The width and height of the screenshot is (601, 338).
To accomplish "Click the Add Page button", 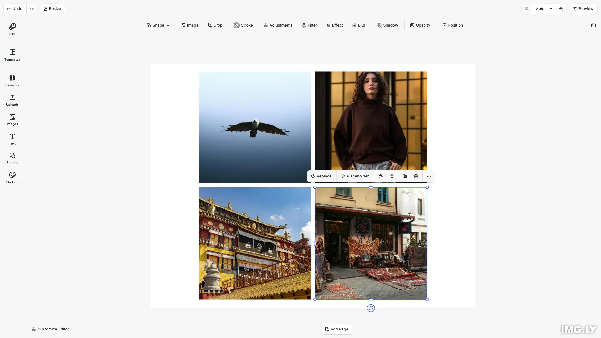I will click(336, 329).
